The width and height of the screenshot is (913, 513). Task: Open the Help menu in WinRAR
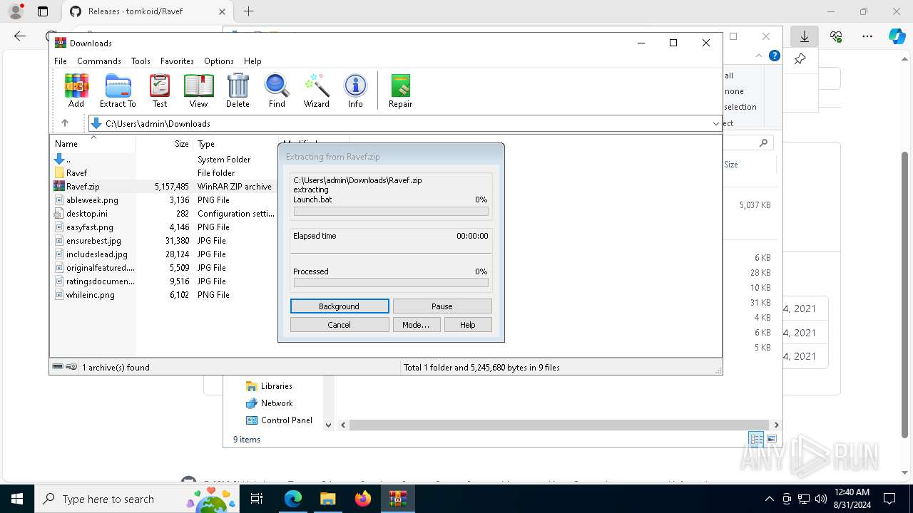pos(253,61)
